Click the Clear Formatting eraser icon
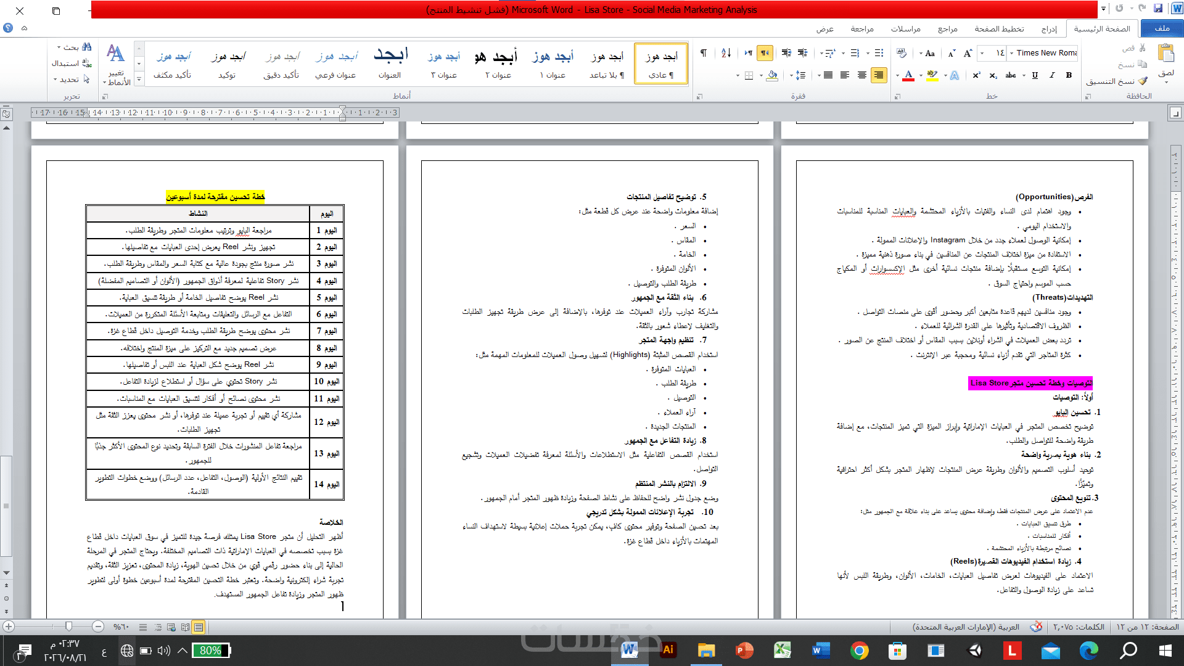Viewport: 1184px width, 666px height. 902,53
